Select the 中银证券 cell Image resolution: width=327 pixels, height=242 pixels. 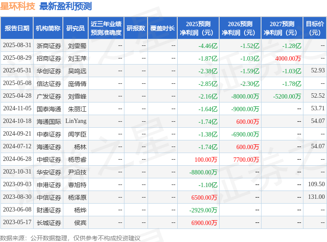(49, 160)
